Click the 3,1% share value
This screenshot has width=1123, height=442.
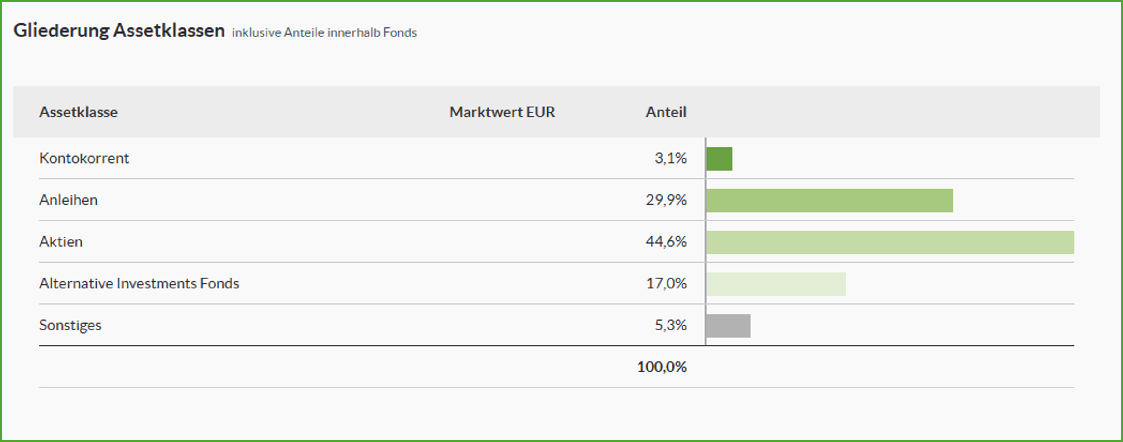pyautogui.click(x=671, y=158)
